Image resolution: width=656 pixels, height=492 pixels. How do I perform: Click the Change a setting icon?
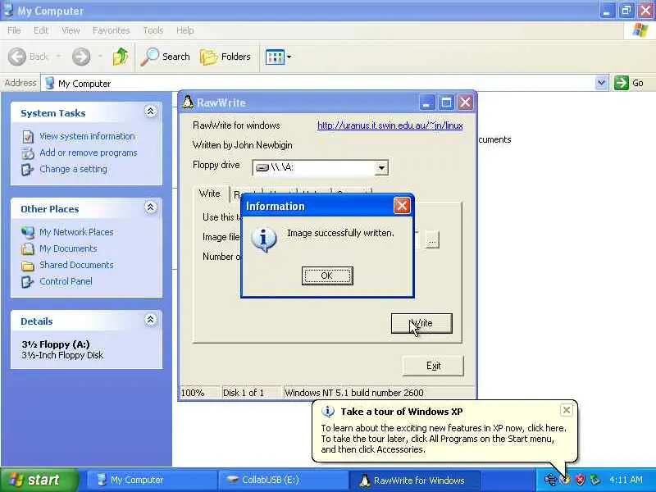[x=28, y=170]
